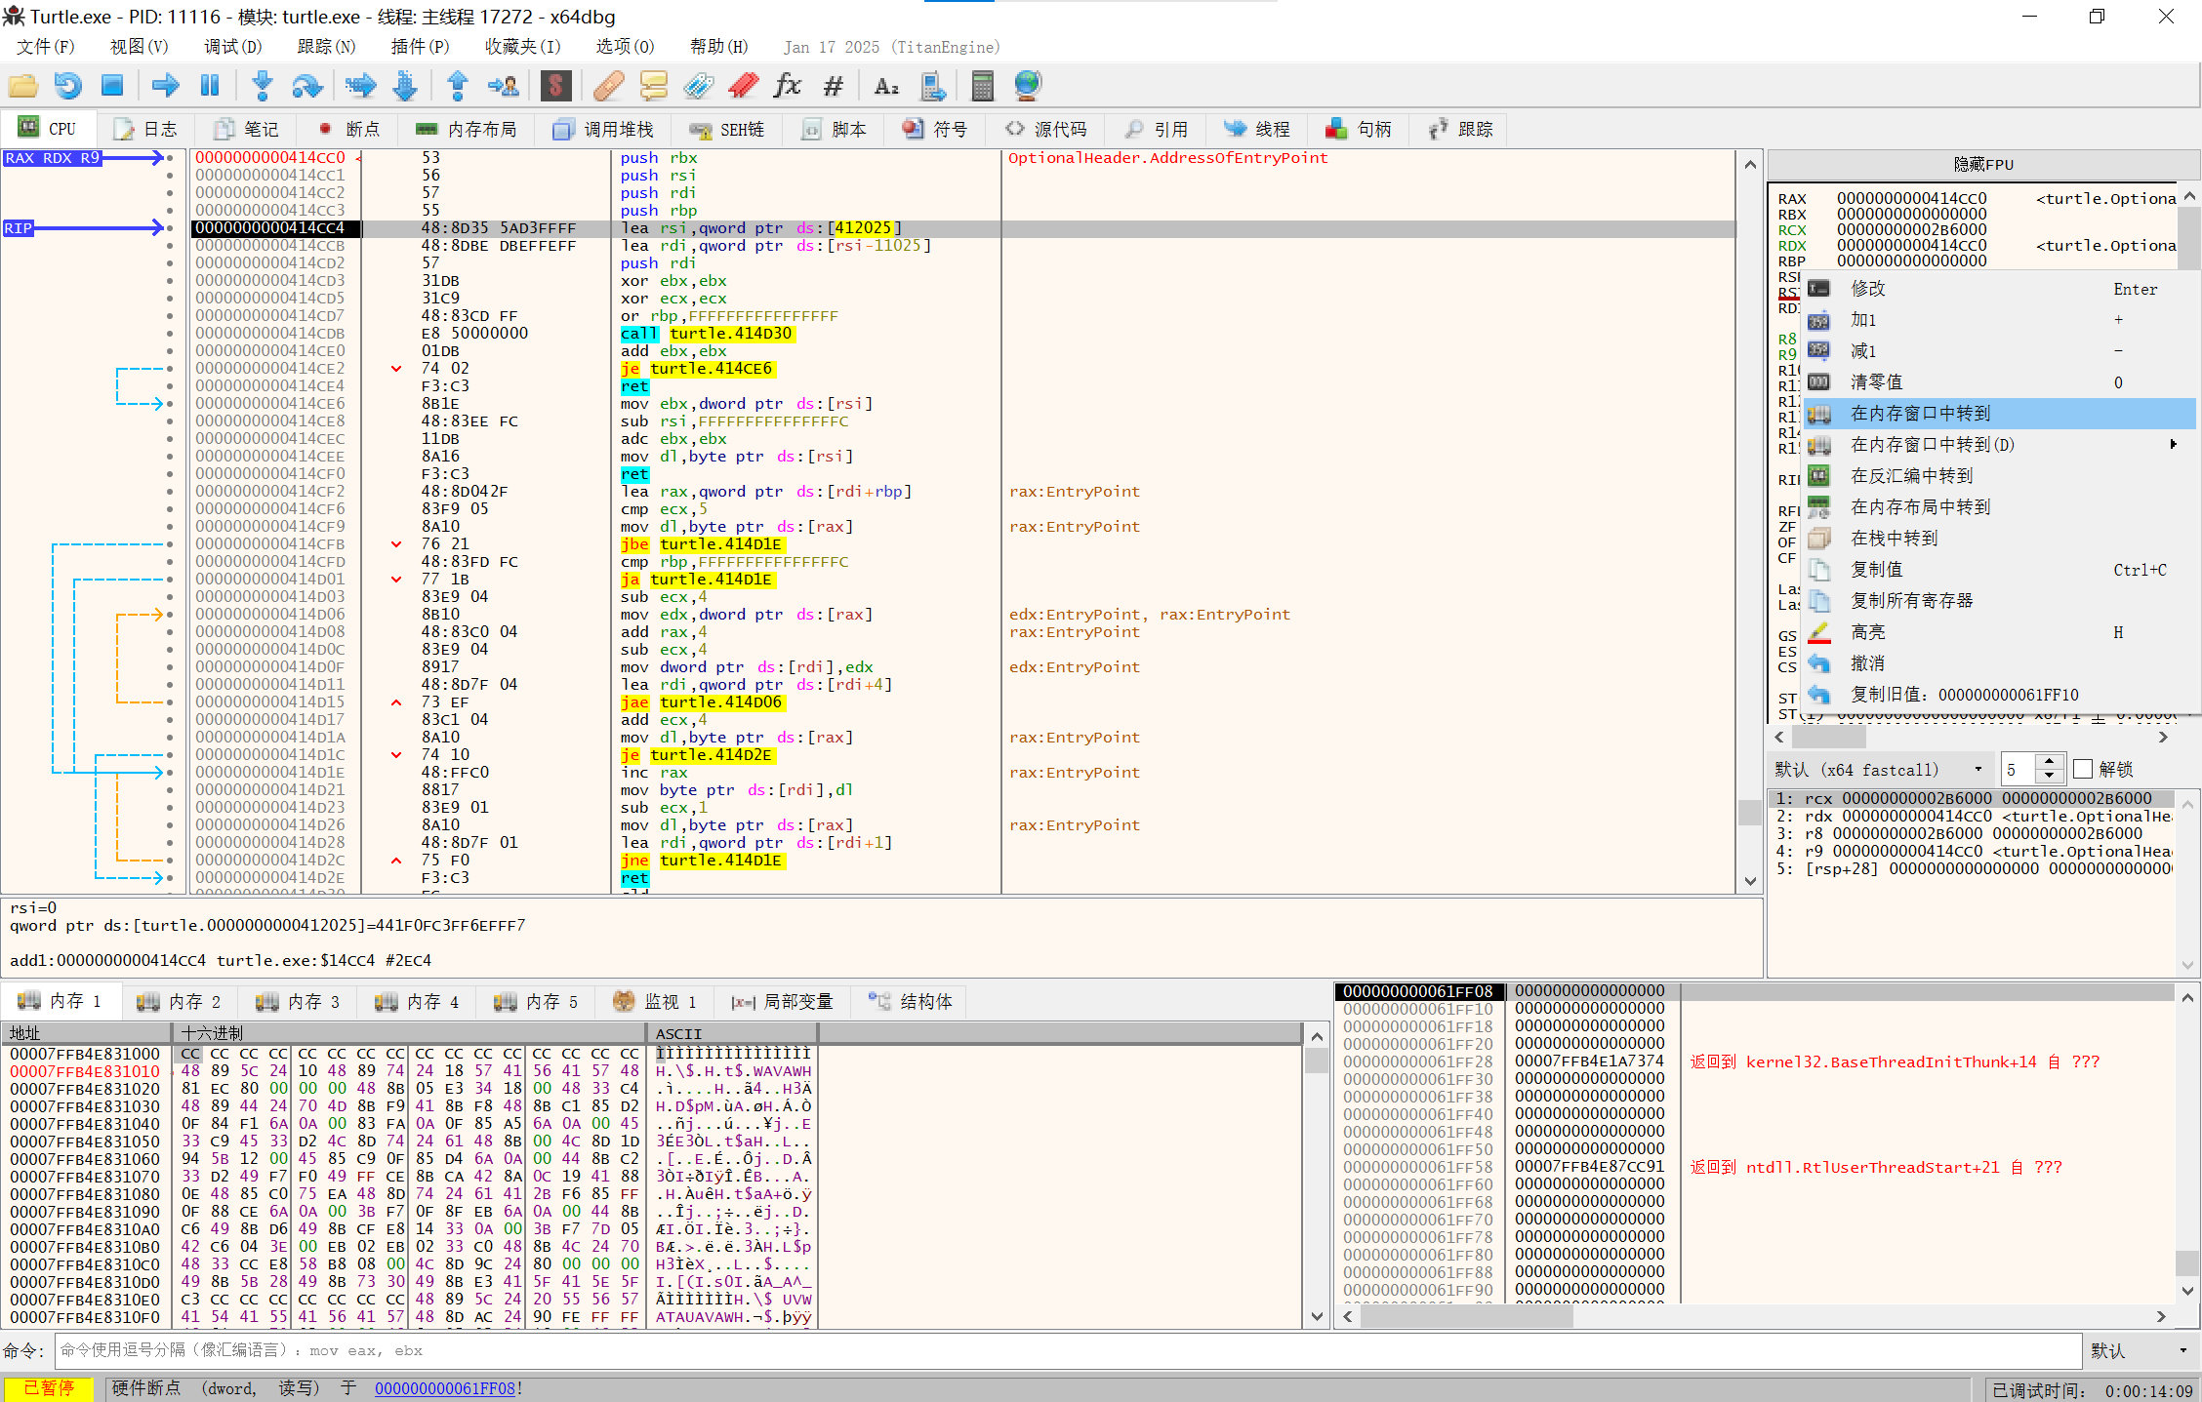Image resolution: width=2202 pixels, height=1402 pixels.
Task: Choose 清零值 in the context menu
Action: tap(1999, 382)
